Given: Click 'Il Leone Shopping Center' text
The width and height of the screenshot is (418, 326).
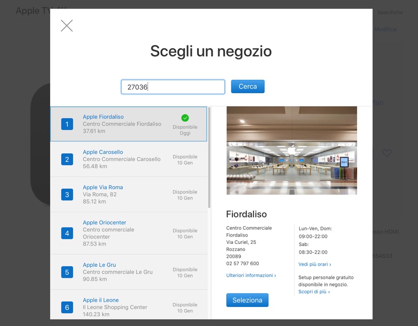Looking at the screenshot, I should click(x=115, y=307).
